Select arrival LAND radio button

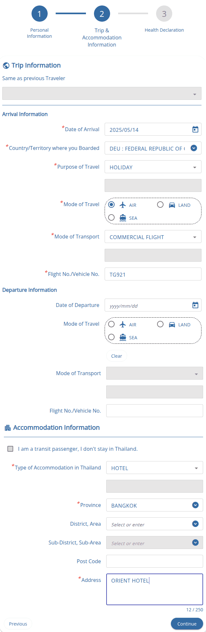[x=160, y=205]
